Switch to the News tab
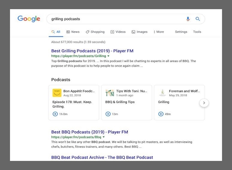Image resolution: width=232 pixels, height=170 pixels. (73, 32)
